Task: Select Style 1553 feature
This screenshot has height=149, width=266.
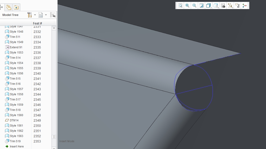Action: (x=16, y=52)
